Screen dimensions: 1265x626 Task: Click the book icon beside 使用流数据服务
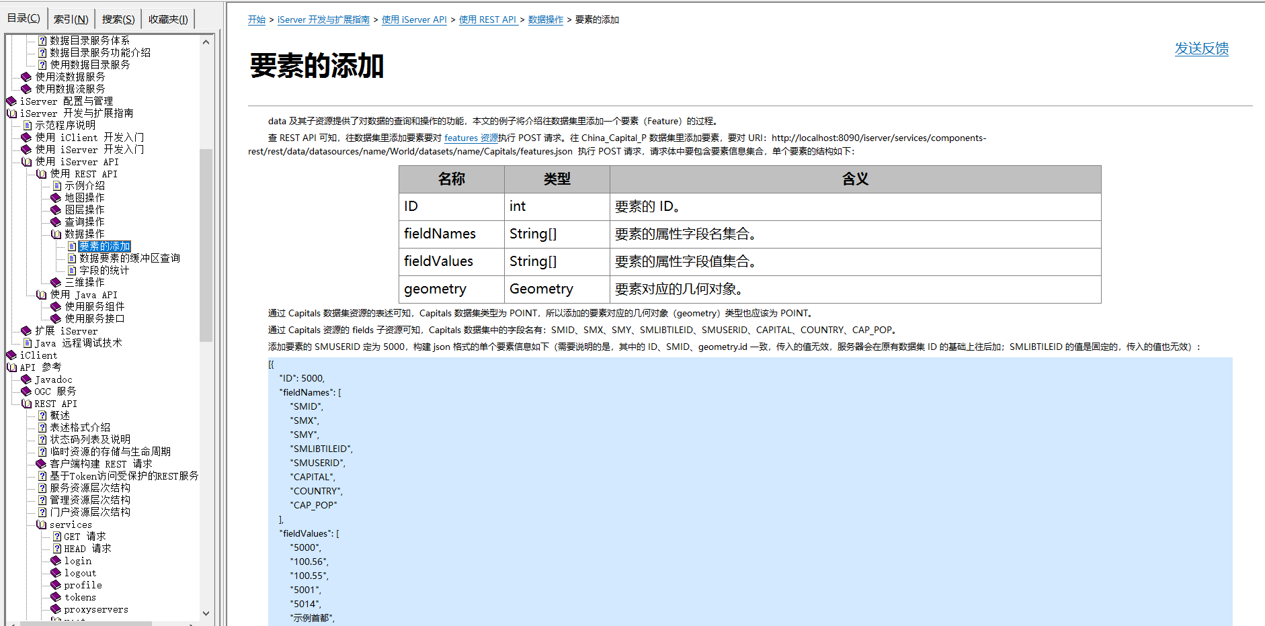[27, 77]
